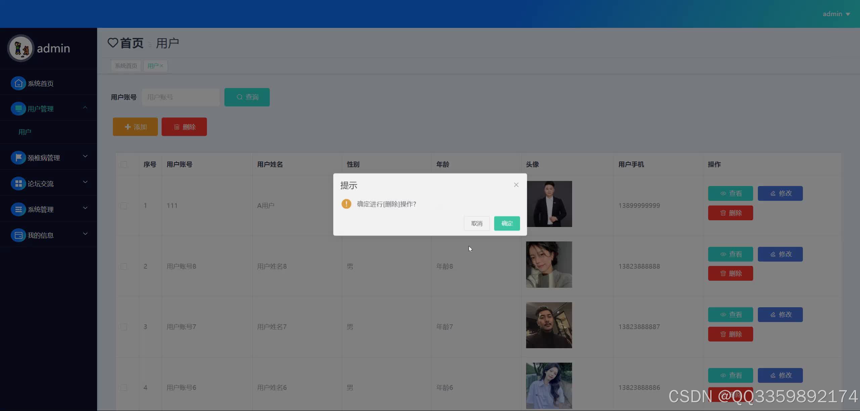Click the 用户账号 search input field

click(181, 97)
